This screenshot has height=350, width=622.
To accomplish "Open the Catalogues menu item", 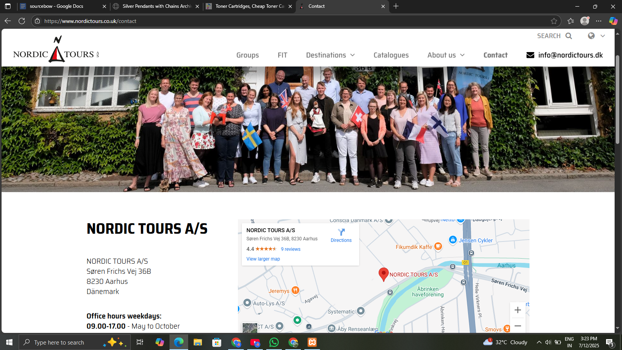I will click(x=391, y=55).
